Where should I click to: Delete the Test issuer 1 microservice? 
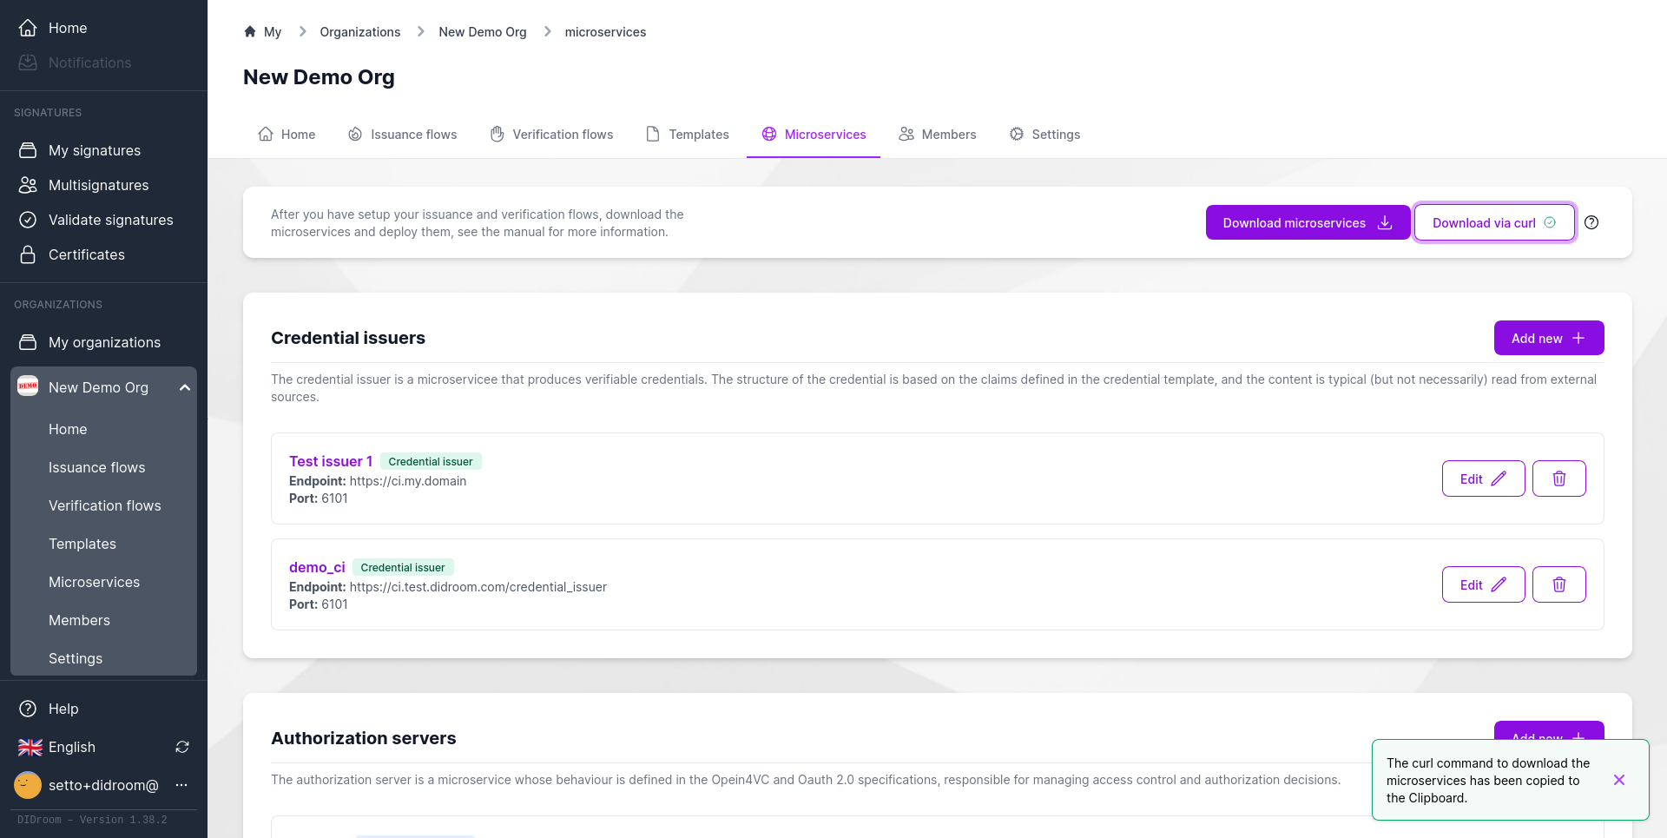coord(1558,478)
